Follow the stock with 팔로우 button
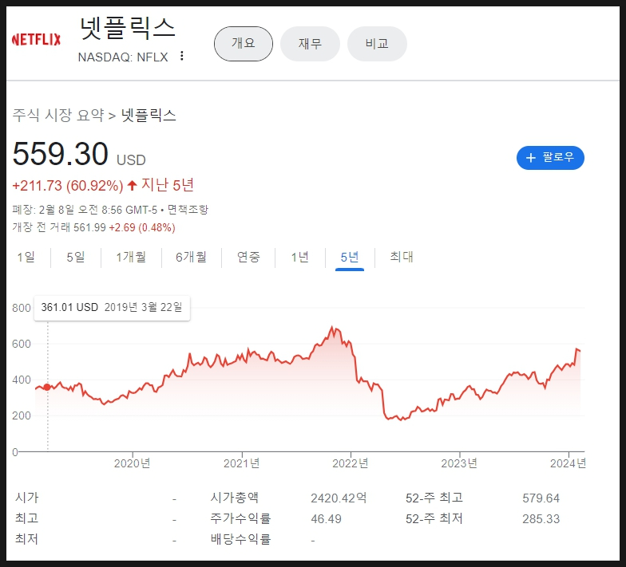Image resolution: width=626 pixels, height=567 pixels. 550,158
